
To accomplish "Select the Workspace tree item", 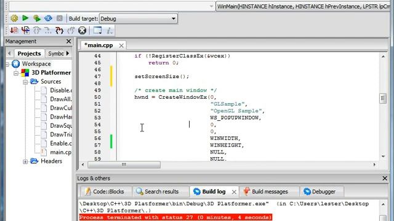I will click(36, 64).
